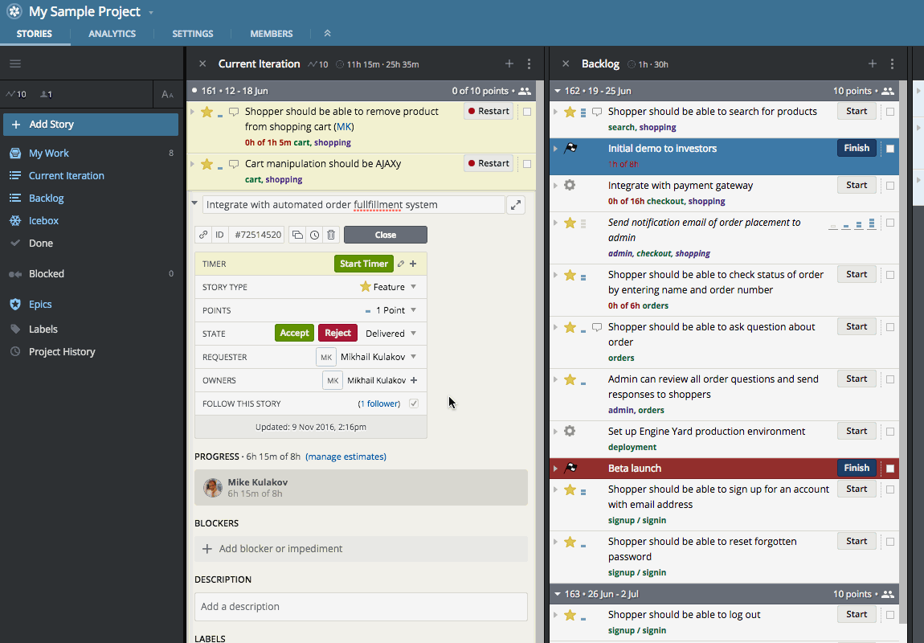The image size is (924, 643).
Task: Open the Requester dropdown for Mikhail Kulakov
Action: [x=413, y=357]
